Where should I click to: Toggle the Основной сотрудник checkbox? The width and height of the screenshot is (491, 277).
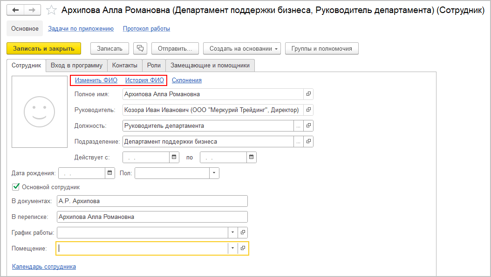click(x=16, y=187)
